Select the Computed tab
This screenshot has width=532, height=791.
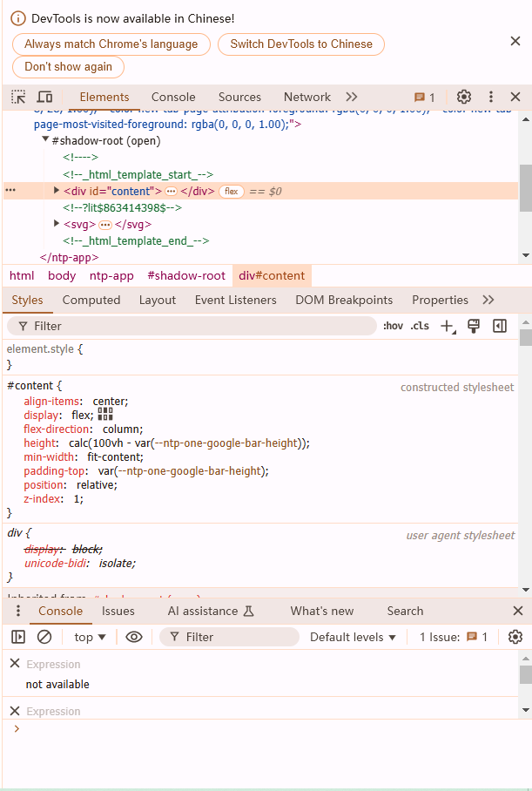coord(91,301)
